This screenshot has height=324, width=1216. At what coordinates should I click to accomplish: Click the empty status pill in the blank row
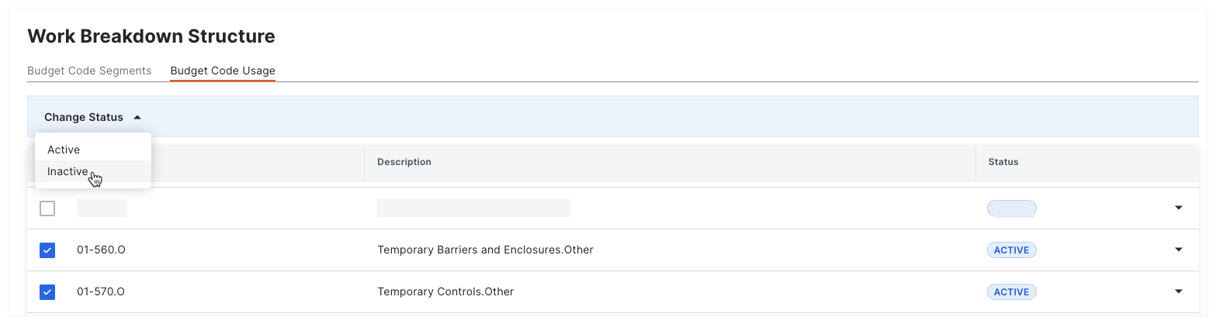click(x=1011, y=208)
